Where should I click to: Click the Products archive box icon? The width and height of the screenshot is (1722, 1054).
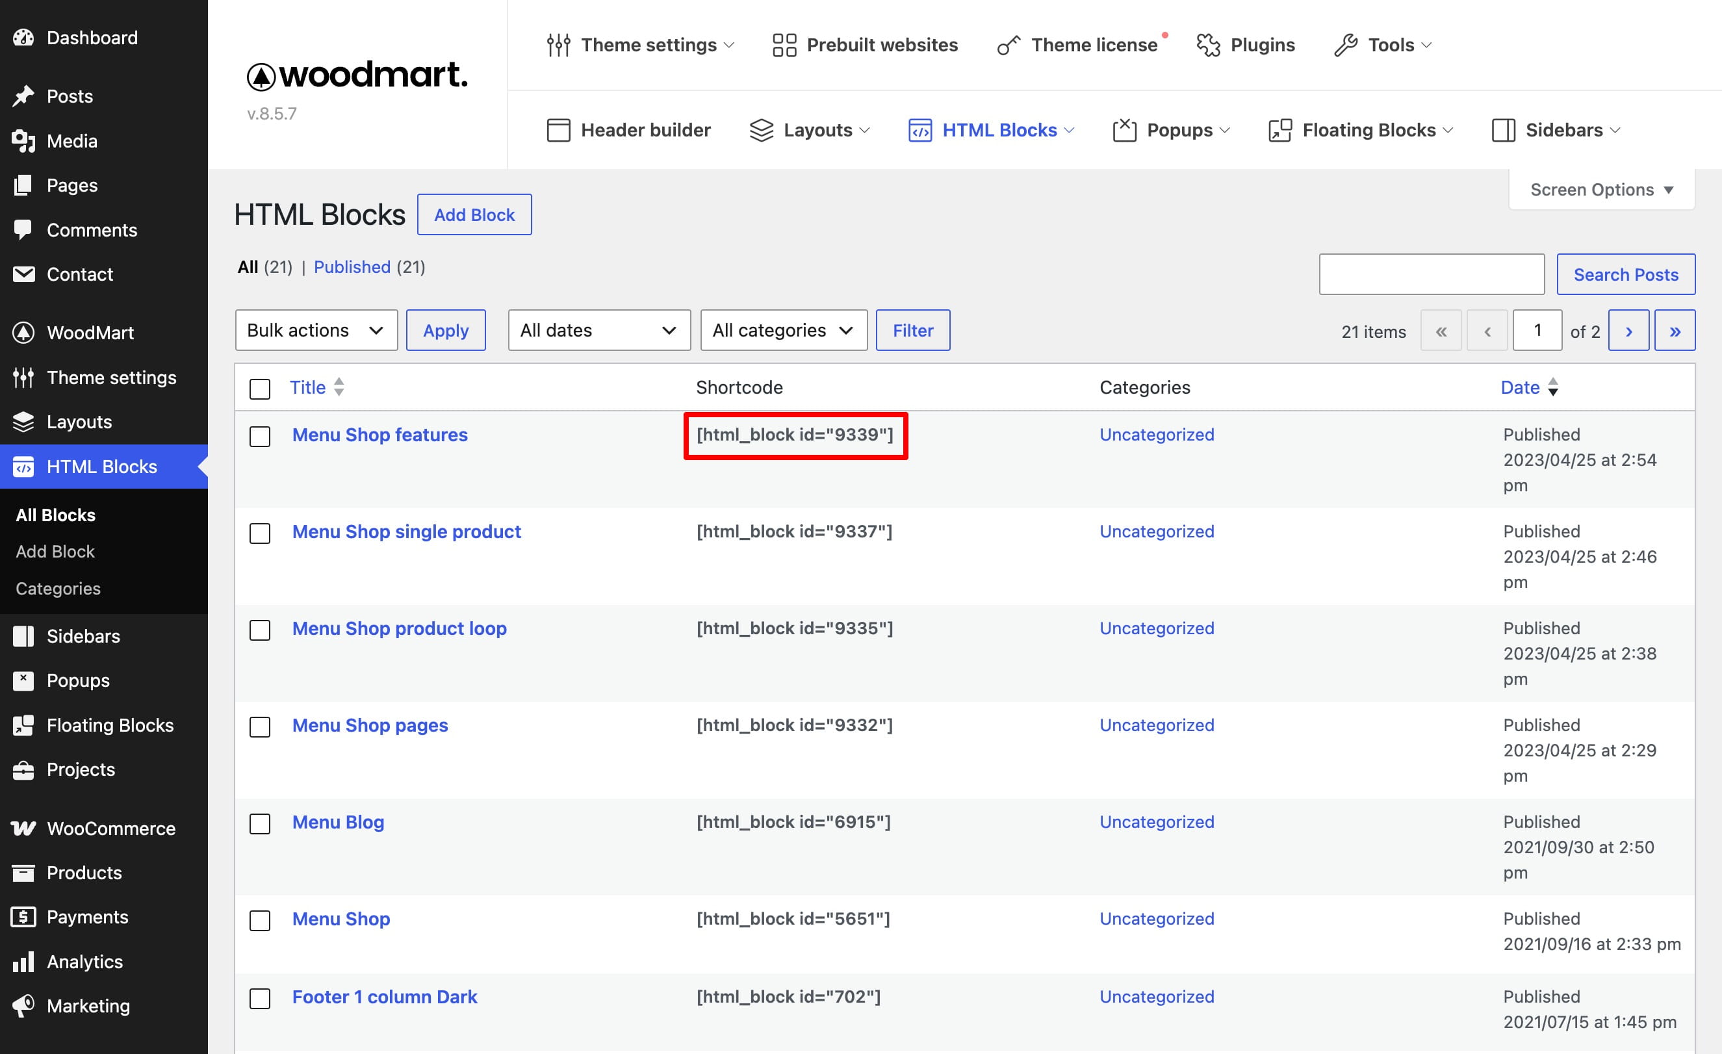click(x=23, y=872)
